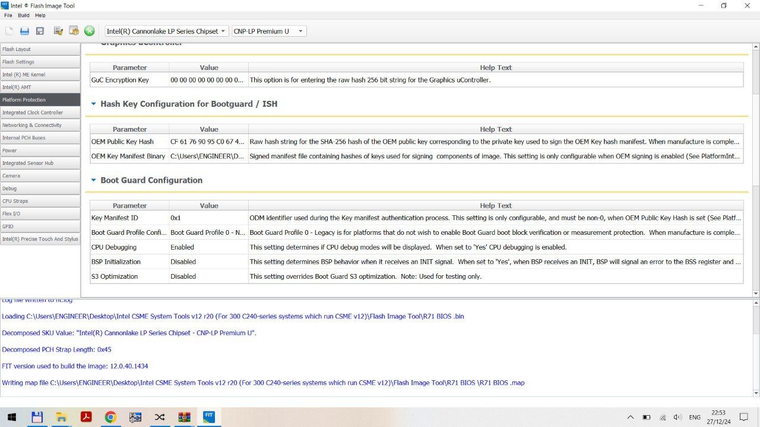Switch to the Intel(R) AMT tab
The width and height of the screenshot is (760, 427).
tap(40, 87)
